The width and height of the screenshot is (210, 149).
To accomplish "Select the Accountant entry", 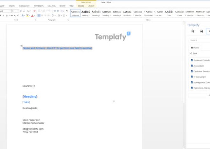I will tap(199, 66).
